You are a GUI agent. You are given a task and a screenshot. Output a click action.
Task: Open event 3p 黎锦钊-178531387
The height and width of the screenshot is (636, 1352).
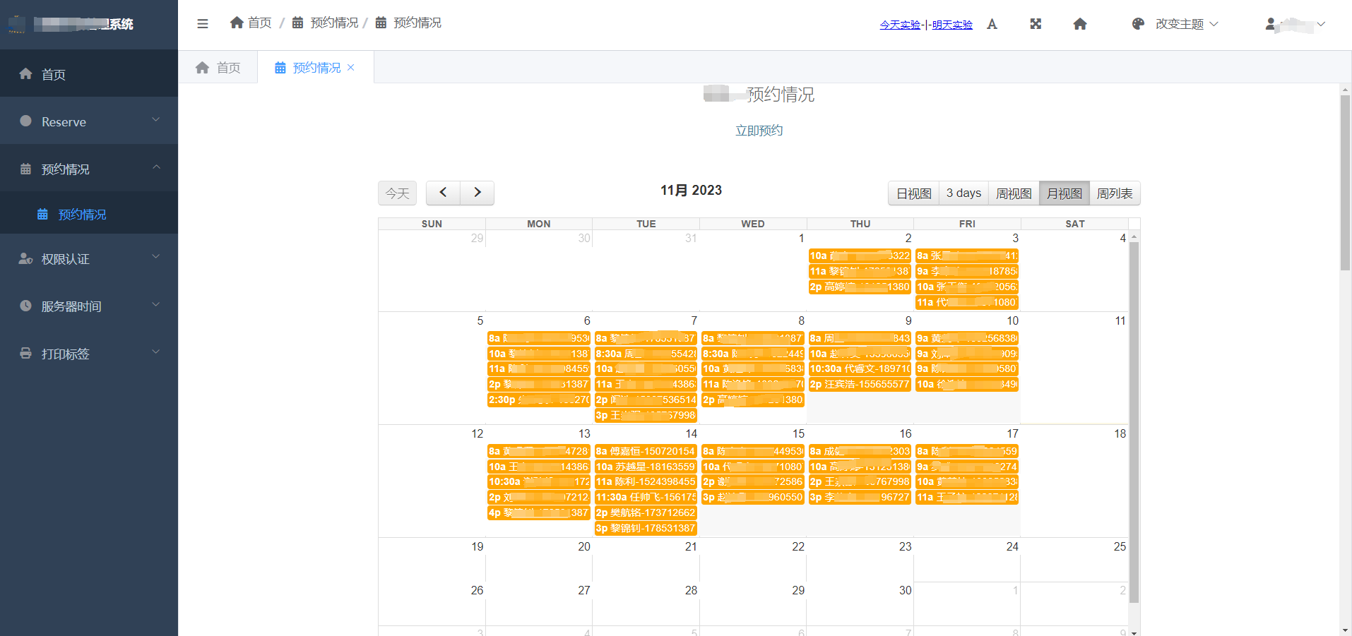tap(646, 528)
